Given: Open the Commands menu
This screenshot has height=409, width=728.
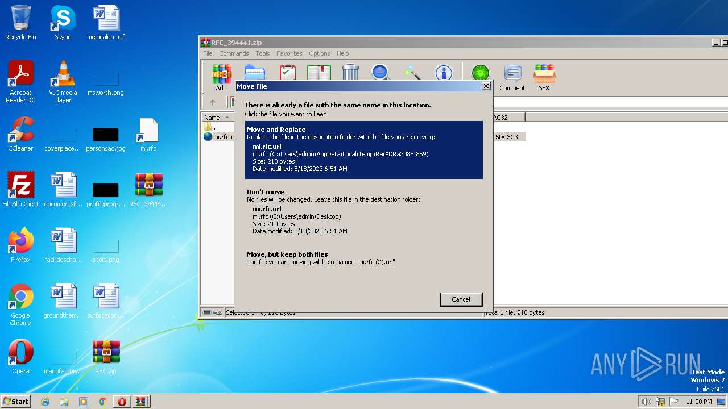Looking at the screenshot, I should [234, 53].
